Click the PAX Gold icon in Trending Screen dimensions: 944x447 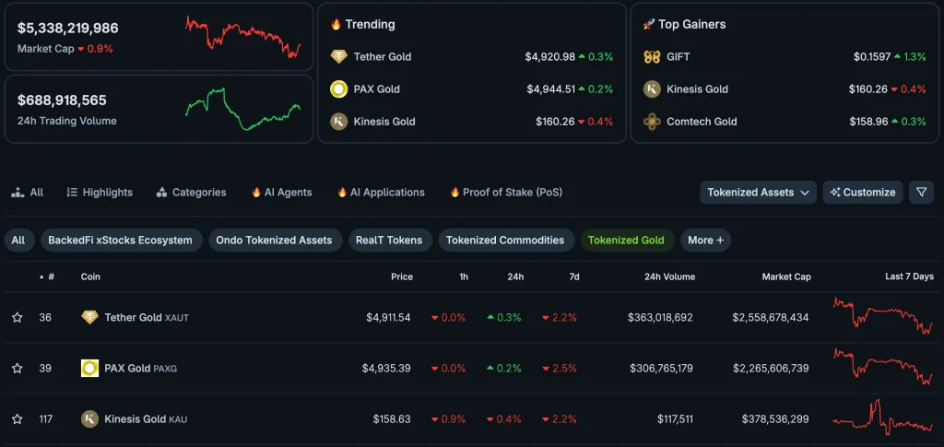point(339,89)
